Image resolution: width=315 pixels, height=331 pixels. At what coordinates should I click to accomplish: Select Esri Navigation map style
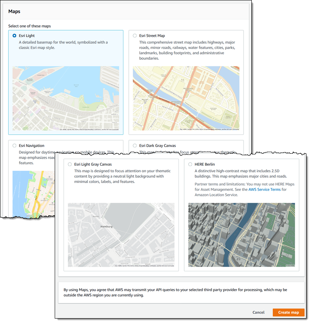14,146
